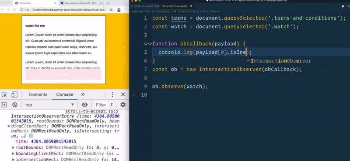Select the inspect element cursor tool in DevTools
The height and width of the screenshot is (161, 350).
click(x=4, y=94)
